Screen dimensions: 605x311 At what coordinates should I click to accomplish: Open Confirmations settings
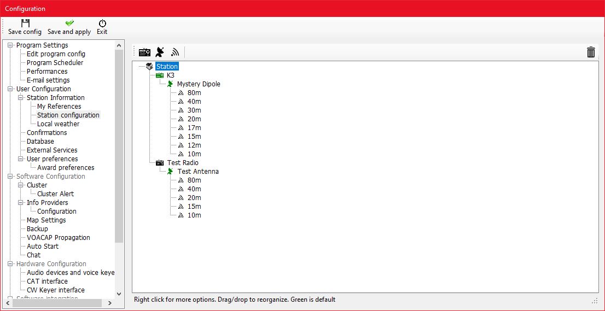[x=46, y=133]
